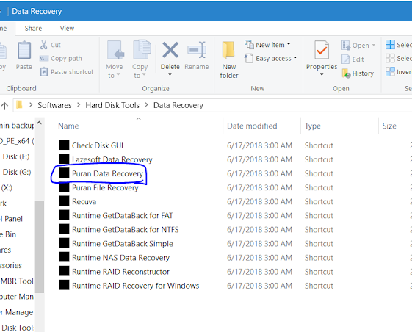Select Lazesoft Data Recovery shortcut
The image size is (412, 332).
112,159
